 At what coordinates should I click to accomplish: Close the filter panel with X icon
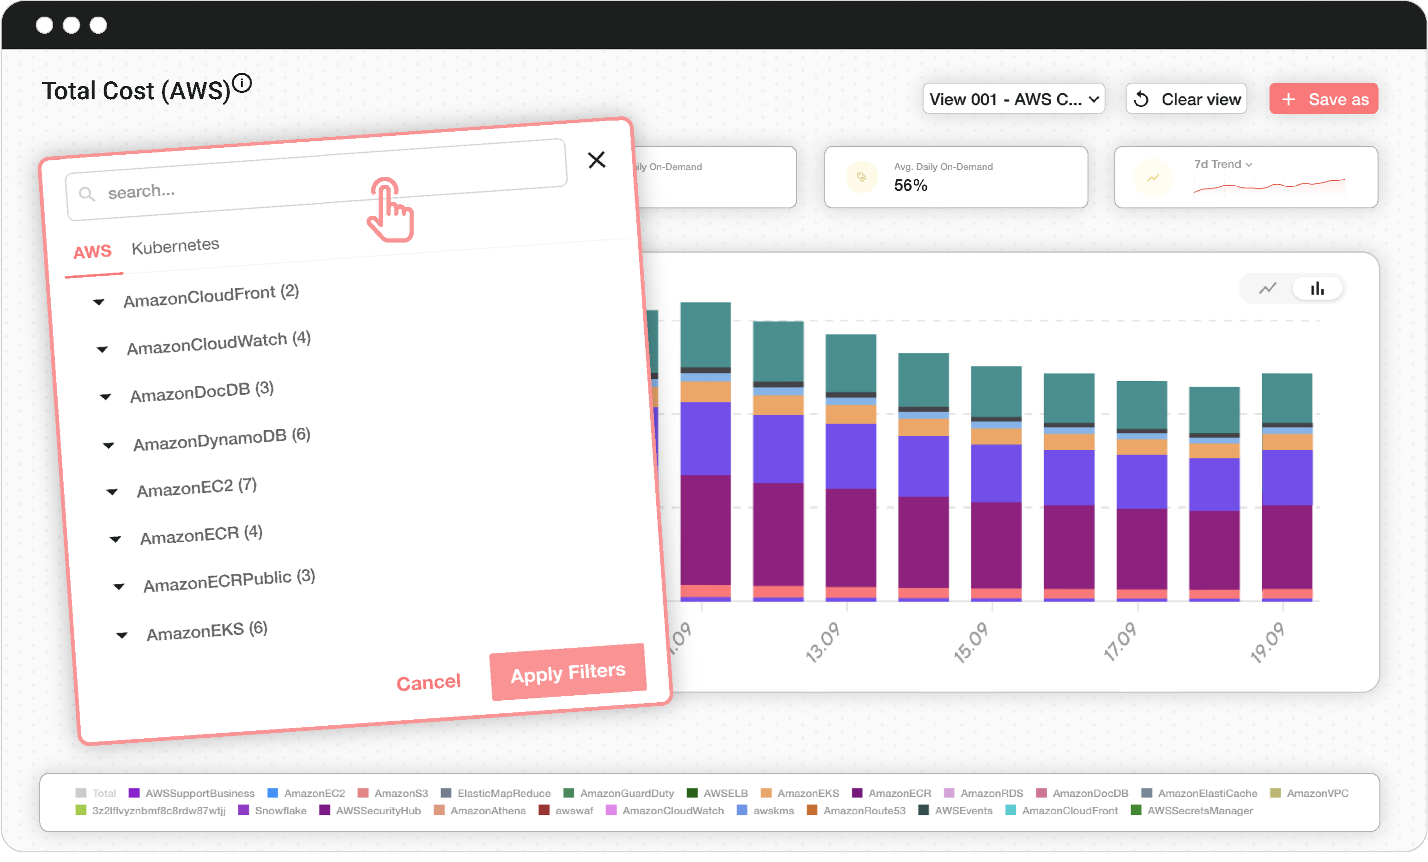(596, 160)
